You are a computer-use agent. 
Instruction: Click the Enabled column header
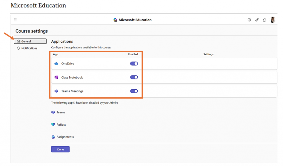[x=133, y=54]
